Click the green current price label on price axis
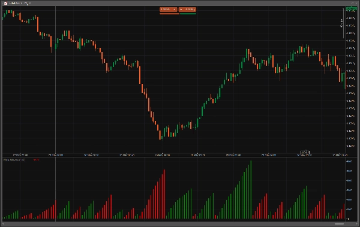360x227 pixels. (x=351, y=9)
